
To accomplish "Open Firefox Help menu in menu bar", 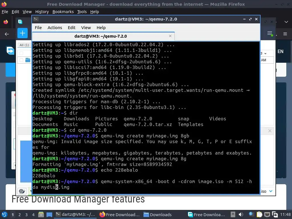I will (95, 12).
